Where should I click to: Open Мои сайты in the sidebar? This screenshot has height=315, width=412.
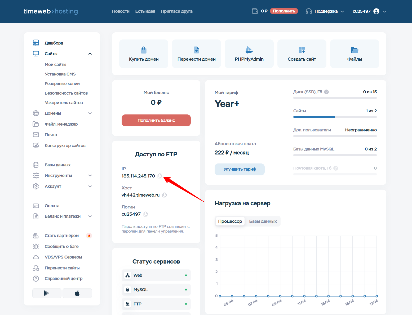coord(55,65)
